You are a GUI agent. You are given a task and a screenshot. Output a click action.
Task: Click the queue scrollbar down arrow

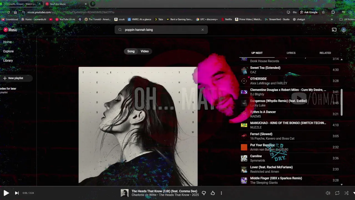pos(342,184)
